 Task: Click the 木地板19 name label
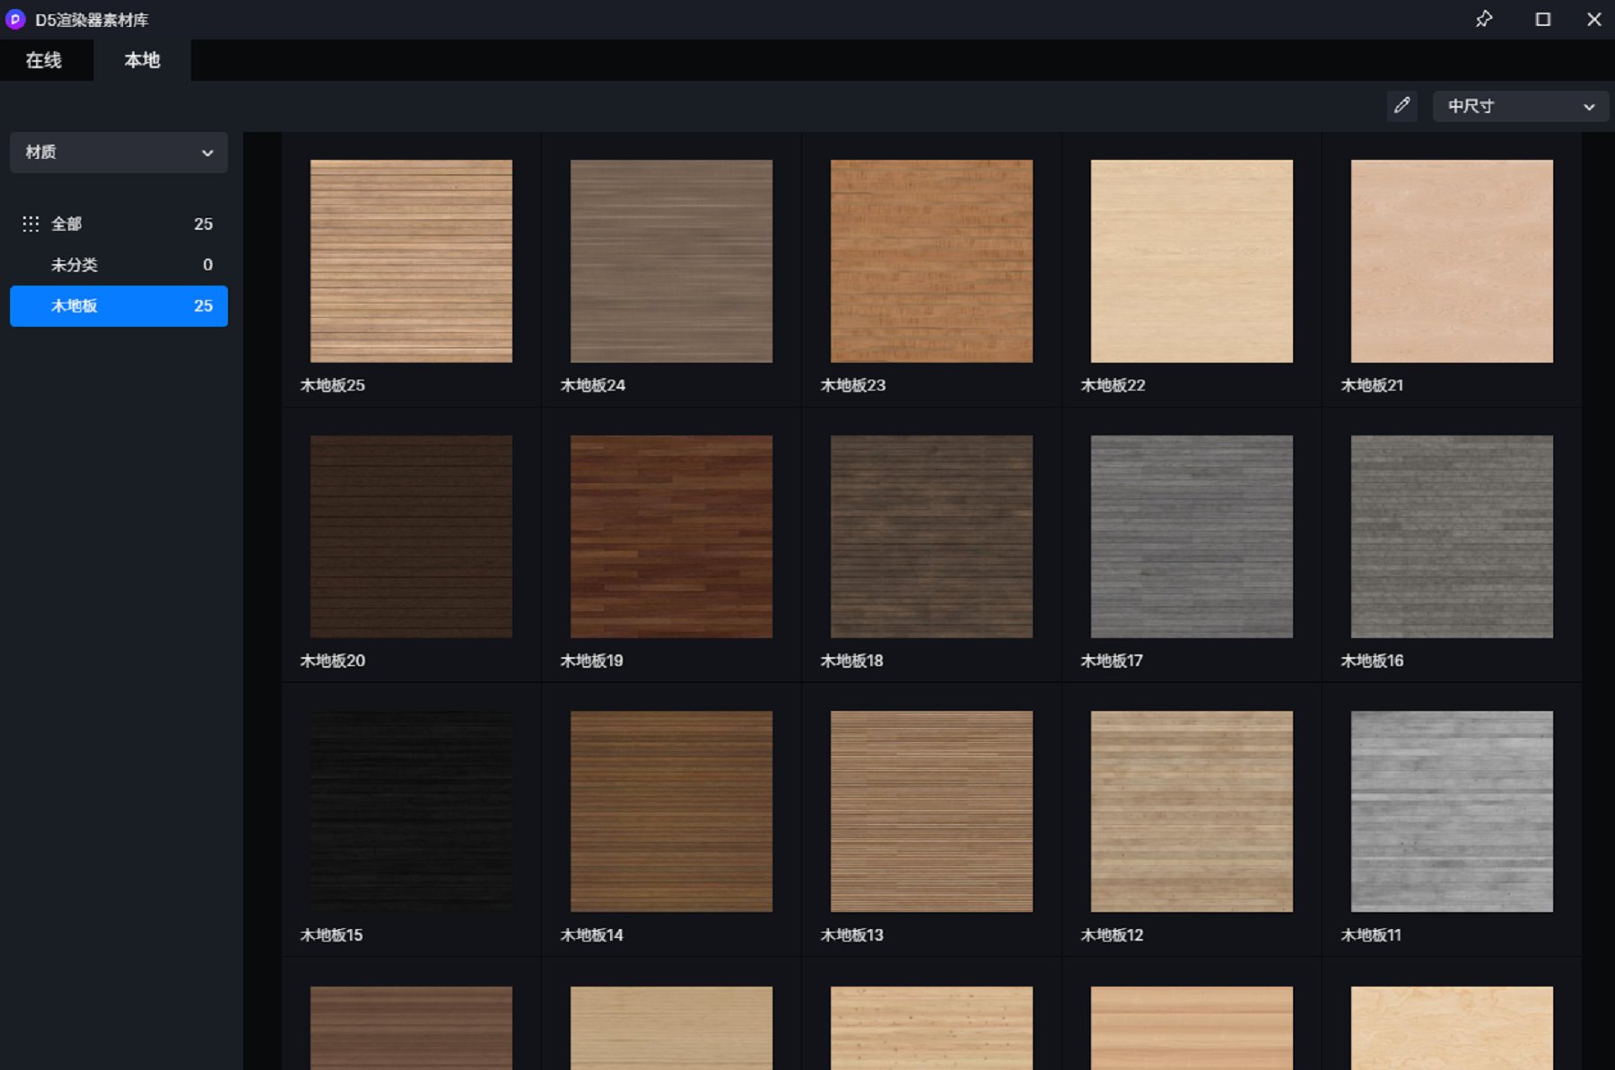[x=592, y=661]
